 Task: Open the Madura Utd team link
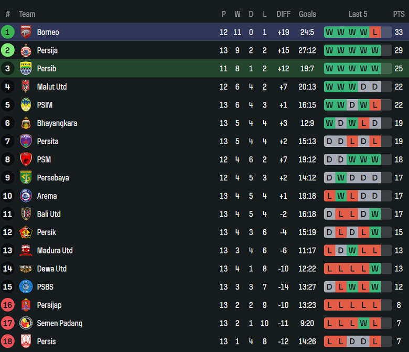pyautogui.click(x=55, y=251)
